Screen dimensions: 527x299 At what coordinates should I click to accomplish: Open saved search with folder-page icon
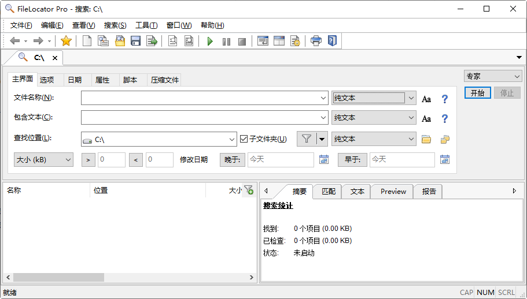click(x=120, y=41)
